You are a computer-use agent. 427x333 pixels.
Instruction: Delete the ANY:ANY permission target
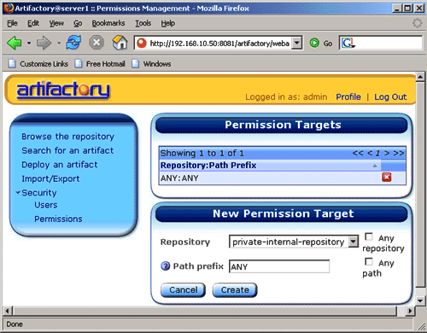coord(386,178)
